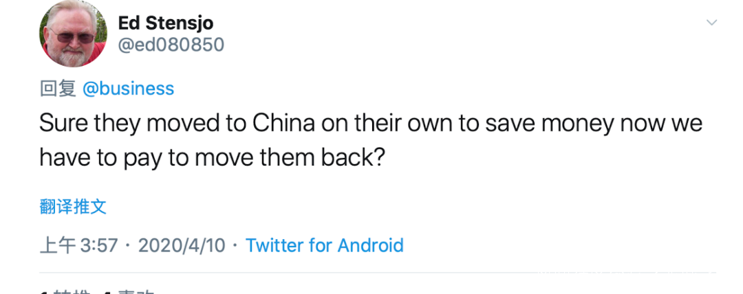Click the 回复 reply label

tap(58, 89)
